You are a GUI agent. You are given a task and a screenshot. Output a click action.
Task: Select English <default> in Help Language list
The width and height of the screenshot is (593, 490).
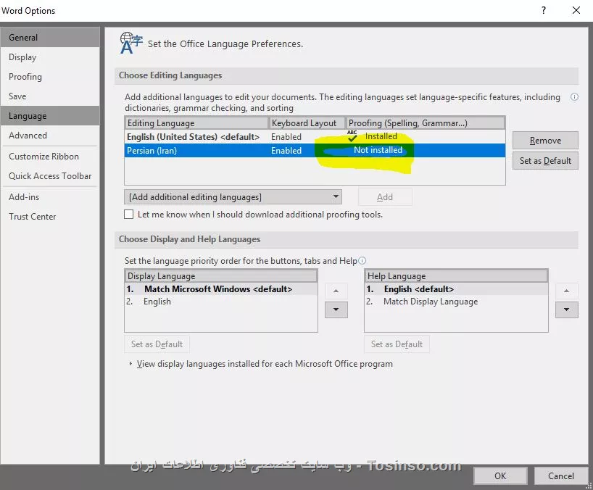click(x=456, y=289)
